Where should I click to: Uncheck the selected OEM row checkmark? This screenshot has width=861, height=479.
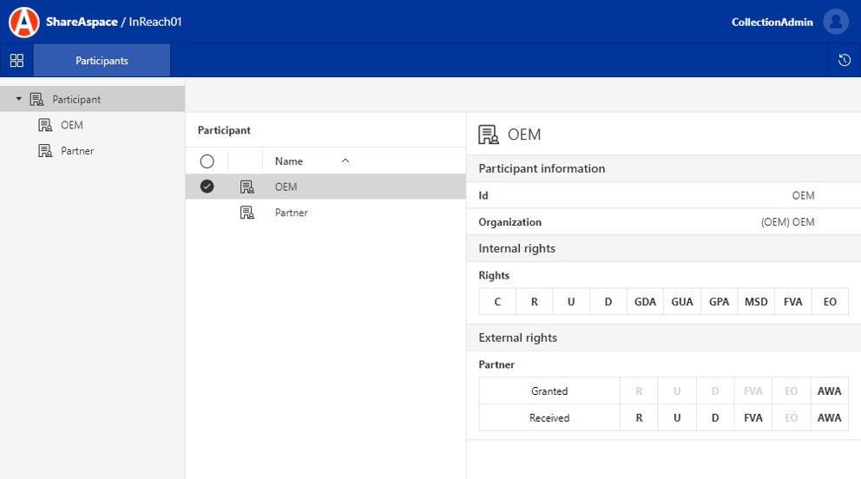[207, 187]
